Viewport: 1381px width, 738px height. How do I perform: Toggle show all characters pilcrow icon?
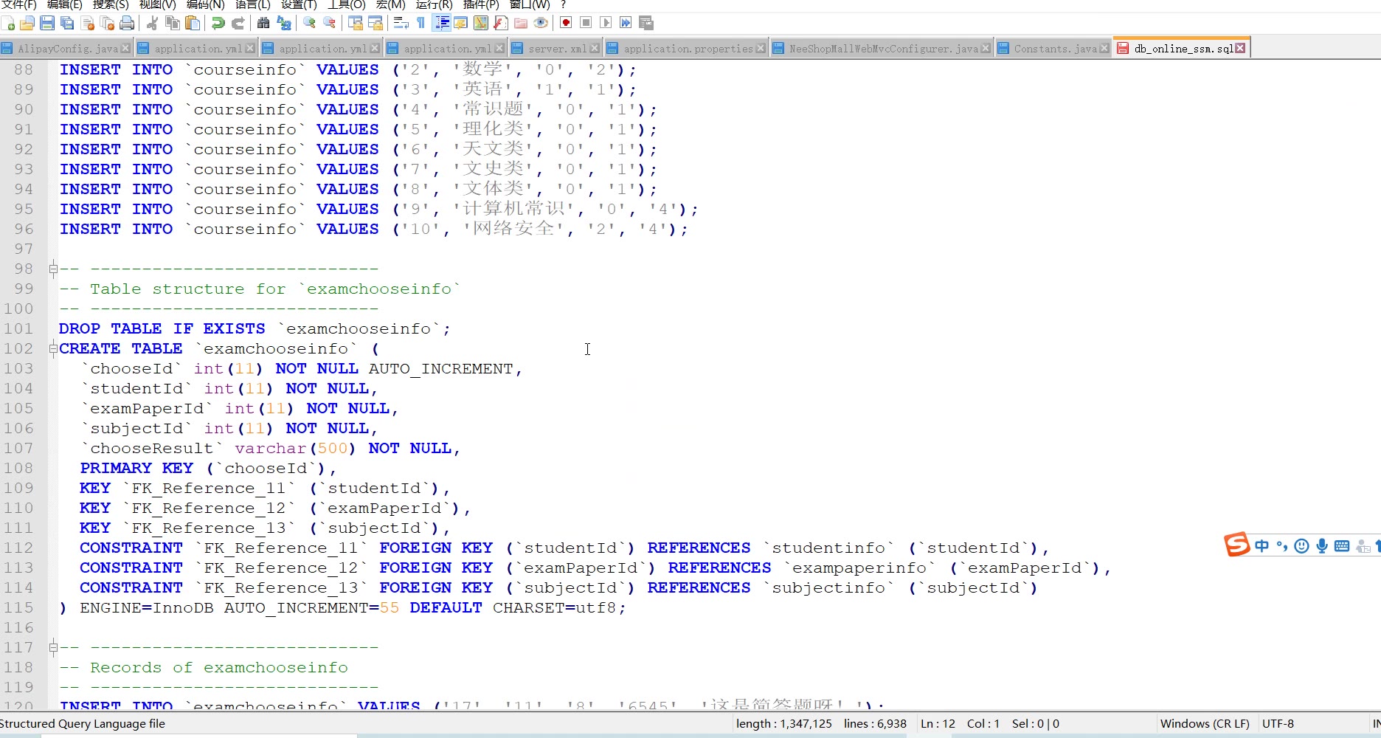click(x=420, y=23)
